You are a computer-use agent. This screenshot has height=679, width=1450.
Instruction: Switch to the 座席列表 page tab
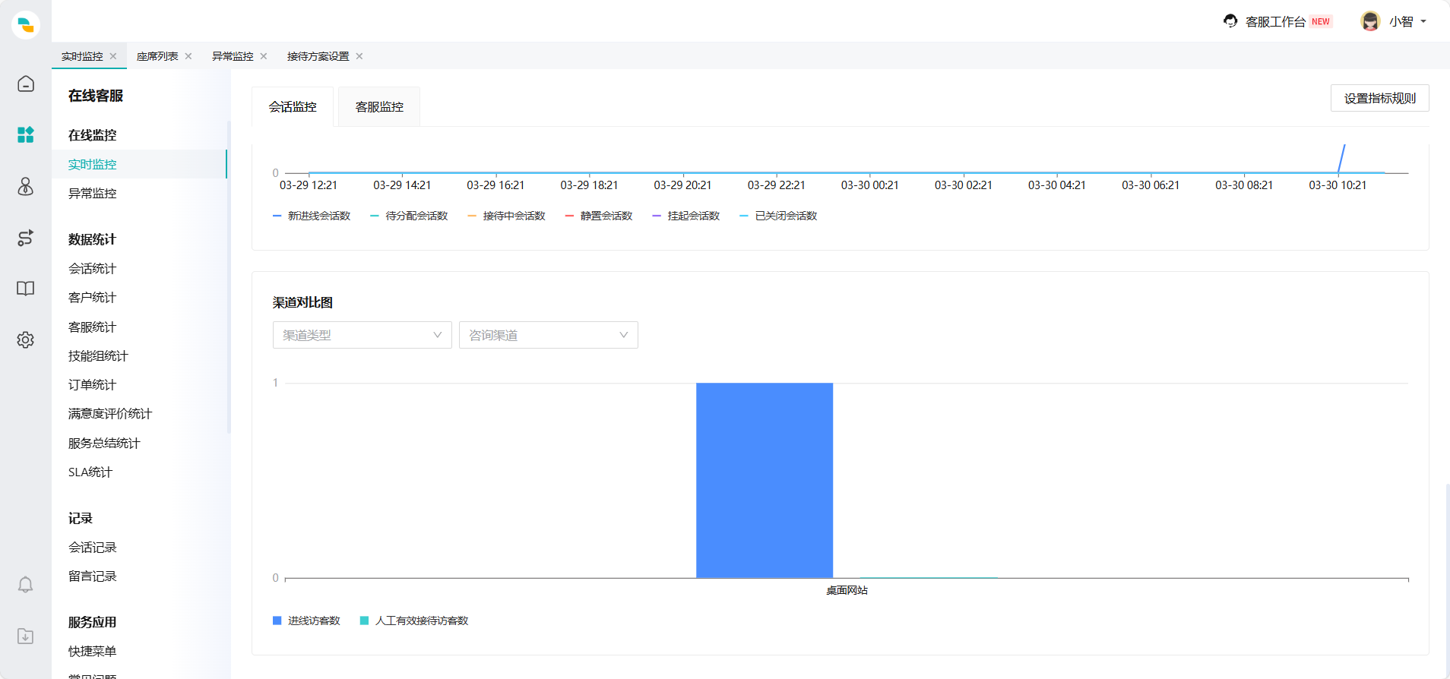click(x=157, y=56)
